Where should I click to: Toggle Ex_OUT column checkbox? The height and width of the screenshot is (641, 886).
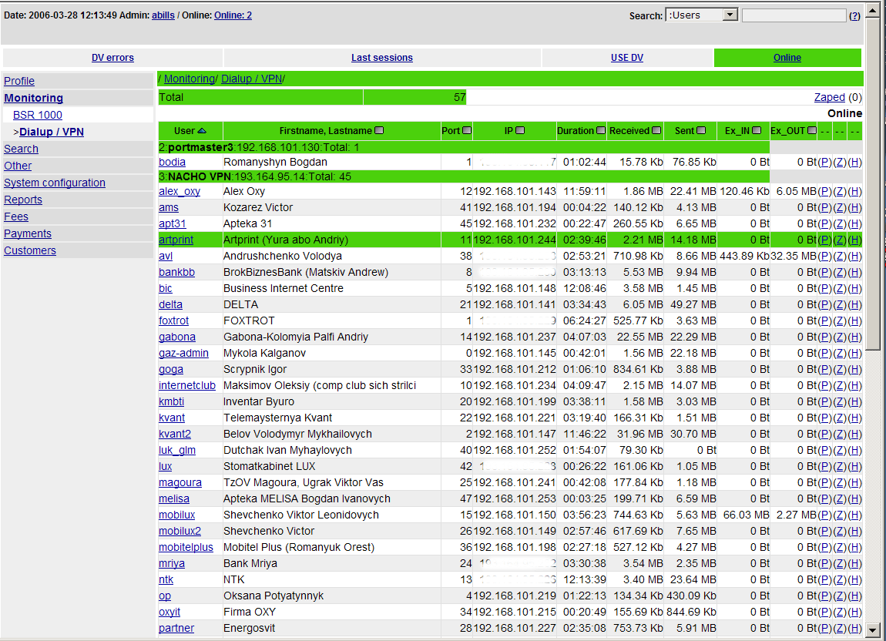812,130
